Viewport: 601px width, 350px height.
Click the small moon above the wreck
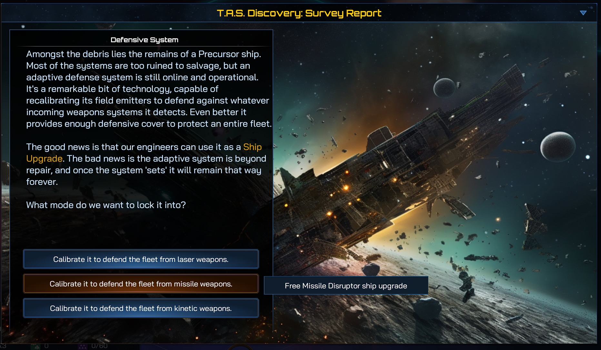click(444, 88)
